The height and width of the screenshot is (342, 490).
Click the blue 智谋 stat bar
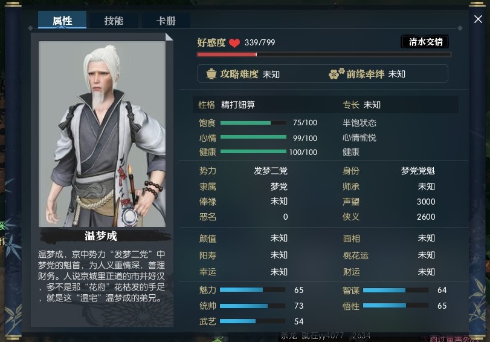396,290
